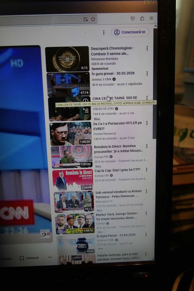Image resolution: width=194 pixels, height=291 pixels.
Task: Open options menu for CINA CEA DE TAINĂ video
Action: (147, 97)
